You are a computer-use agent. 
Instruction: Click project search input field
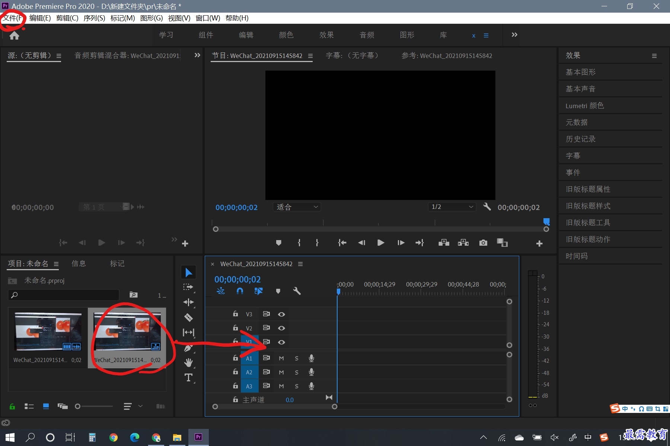[x=64, y=295]
